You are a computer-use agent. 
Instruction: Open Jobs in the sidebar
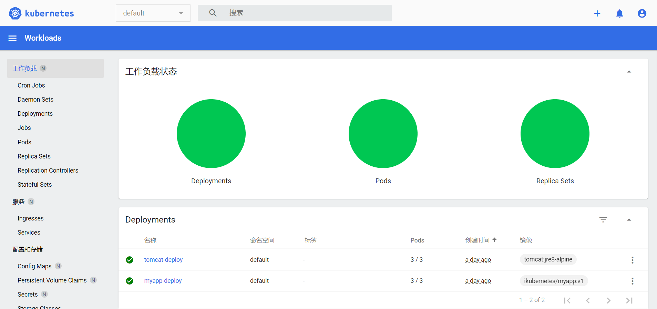[x=24, y=128]
